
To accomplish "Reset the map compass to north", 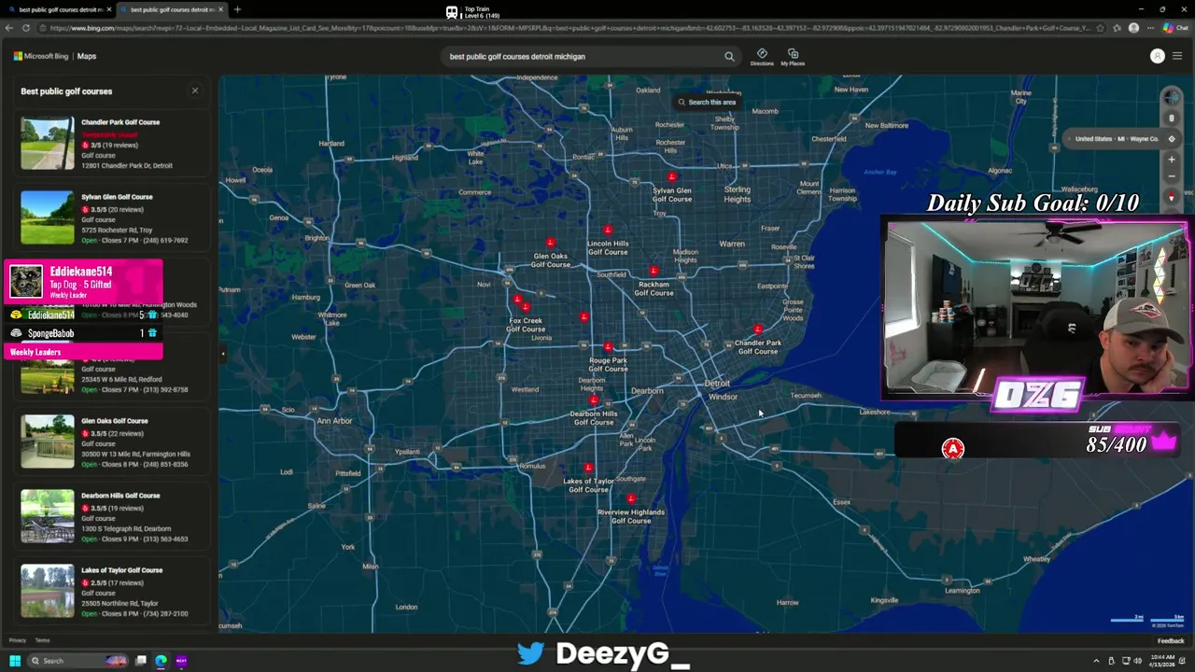I will pyautogui.click(x=1172, y=197).
